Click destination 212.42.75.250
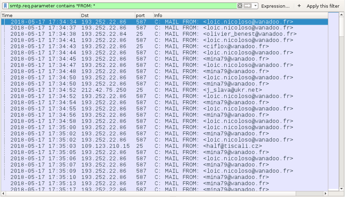This screenshot has width=345, height=197. (x=104, y=90)
